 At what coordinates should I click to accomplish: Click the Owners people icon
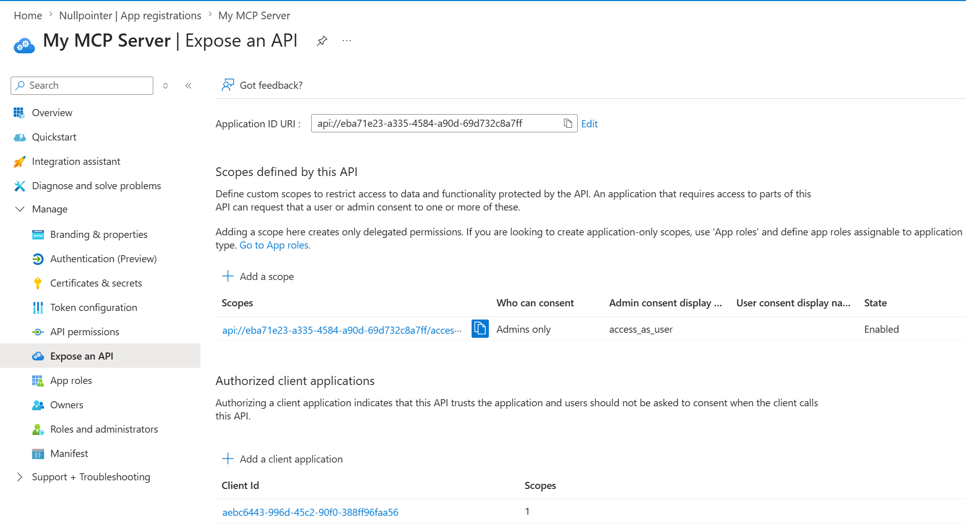click(38, 405)
